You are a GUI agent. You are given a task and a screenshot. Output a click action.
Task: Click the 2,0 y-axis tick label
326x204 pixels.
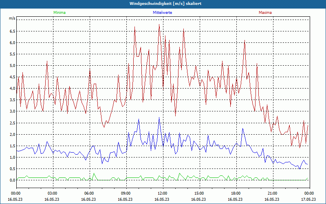pyautogui.click(x=12, y=134)
